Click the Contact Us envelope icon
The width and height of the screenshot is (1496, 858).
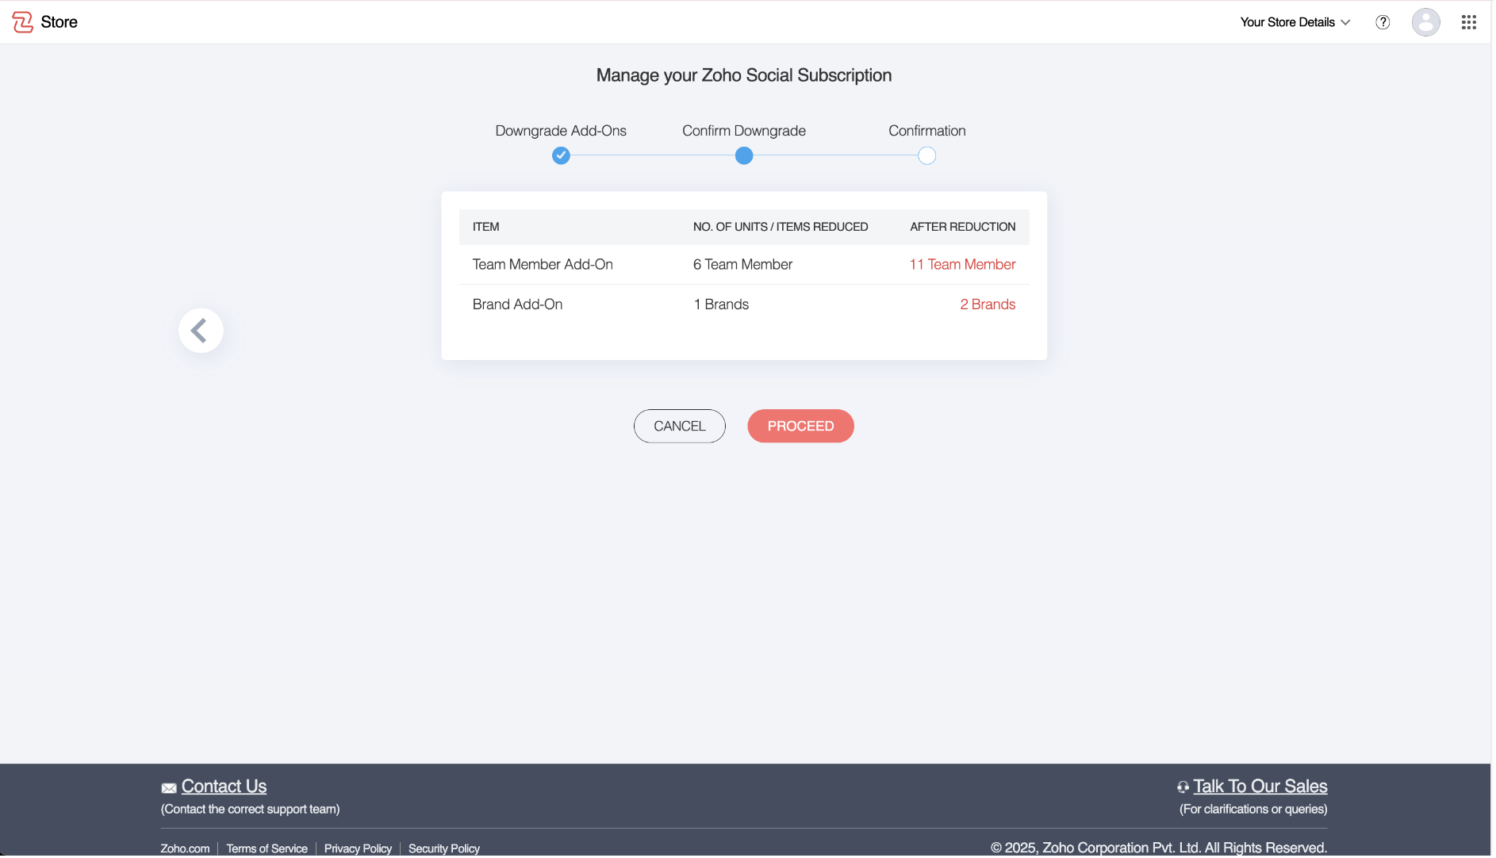point(169,788)
